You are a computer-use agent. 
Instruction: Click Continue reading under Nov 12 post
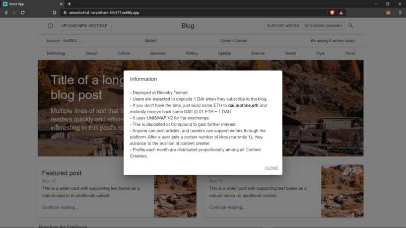point(60,207)
